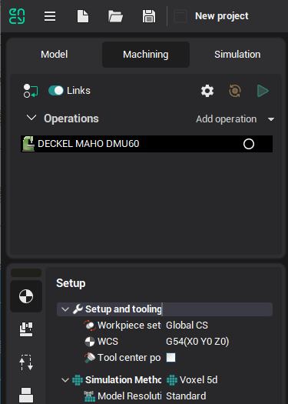Switch to the Model tab
The width and height of the screenshot is (288, 404).
55,55
